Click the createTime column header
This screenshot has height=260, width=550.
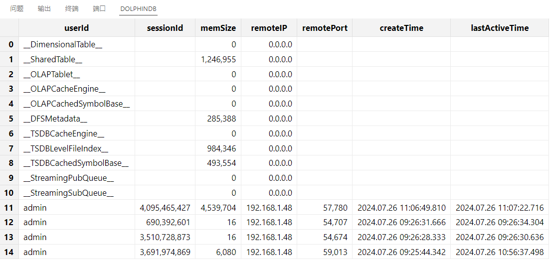pos(401,28)
